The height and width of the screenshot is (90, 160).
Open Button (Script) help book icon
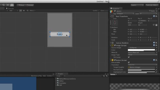(x=154, y=60)
